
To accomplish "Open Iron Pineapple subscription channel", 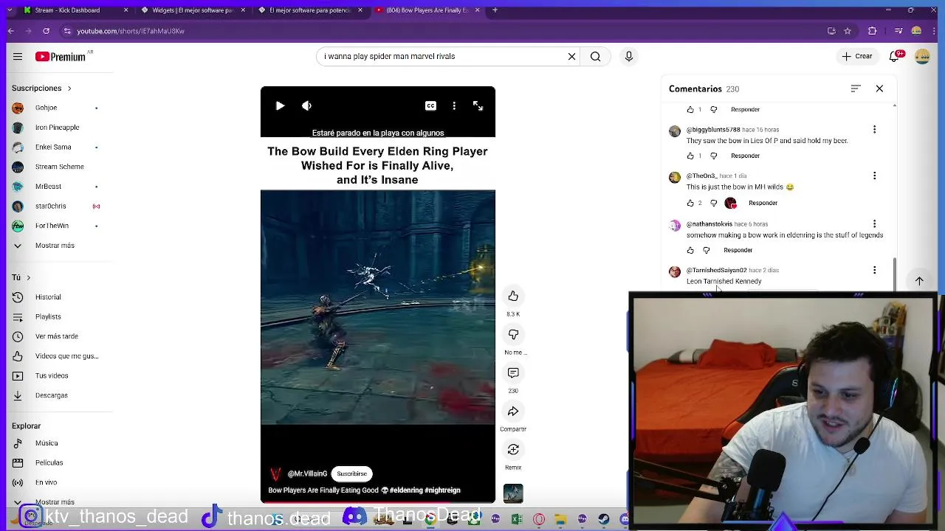I will [x=55, y=128].
